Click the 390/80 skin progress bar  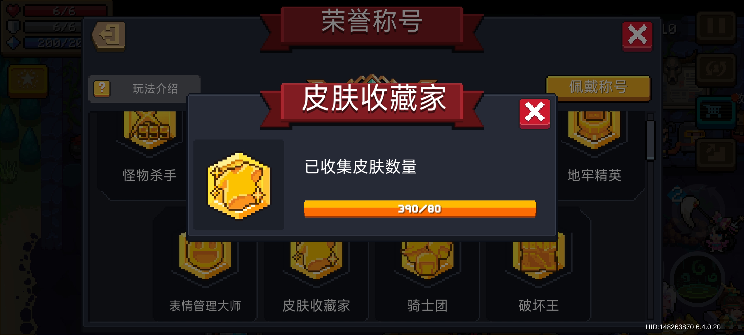pyautogui.click(x=420, y=209)
